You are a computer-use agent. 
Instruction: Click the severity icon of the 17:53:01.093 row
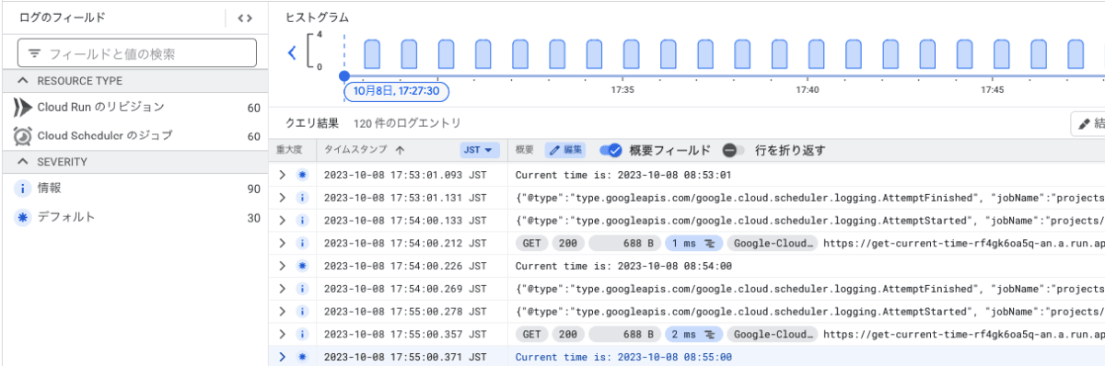pos(301,174)
